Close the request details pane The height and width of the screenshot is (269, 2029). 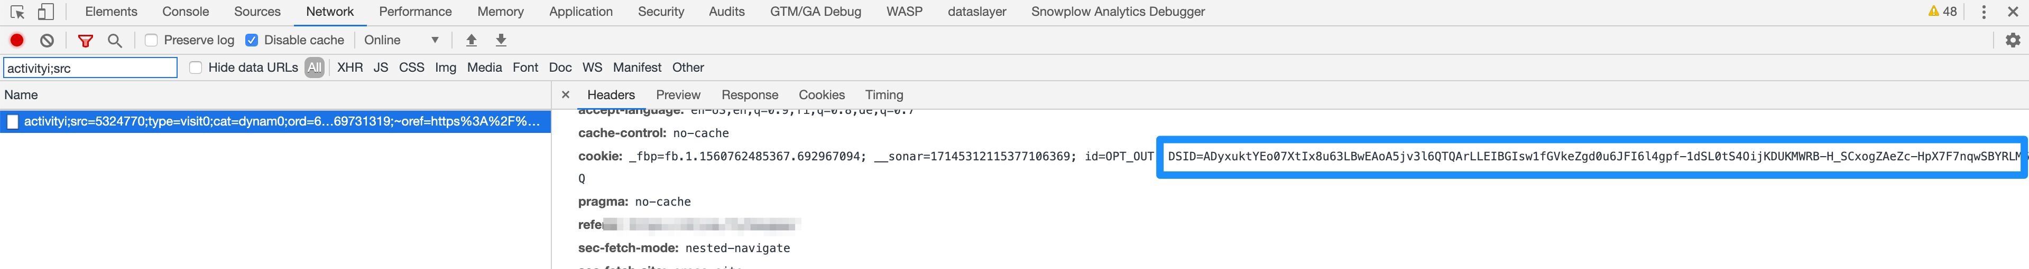click(565, 94)
